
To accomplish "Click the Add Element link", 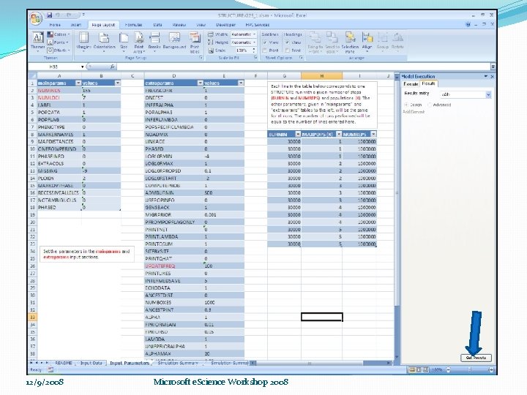I will coord(414,112).
